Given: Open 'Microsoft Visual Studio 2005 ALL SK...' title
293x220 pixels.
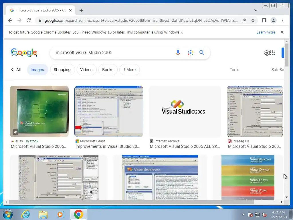Looking at the screenshot, I should [185, 146].
